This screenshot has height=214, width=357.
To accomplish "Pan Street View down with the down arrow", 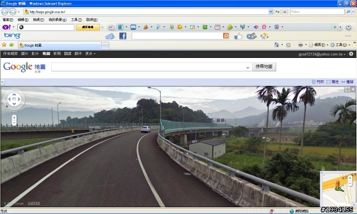I will (14, 104).
